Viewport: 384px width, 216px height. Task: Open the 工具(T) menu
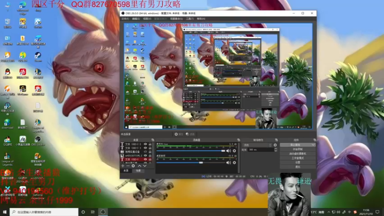pos(190,19)
